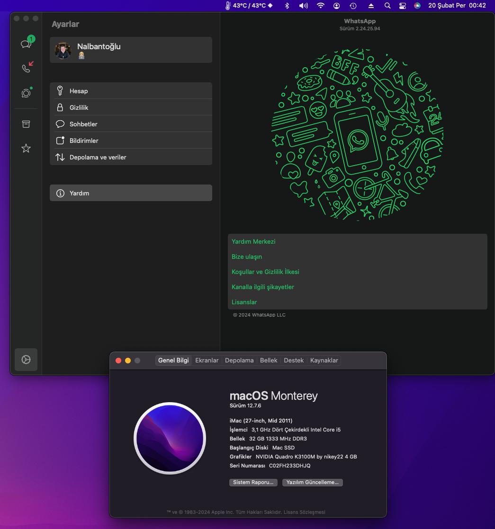This screenshot has height=529, width=495.
Task: Switch to Bellek tab
Action: click(269, 360)
